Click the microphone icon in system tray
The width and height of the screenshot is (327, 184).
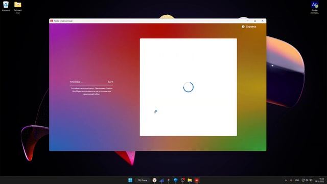tap(291, 180)
